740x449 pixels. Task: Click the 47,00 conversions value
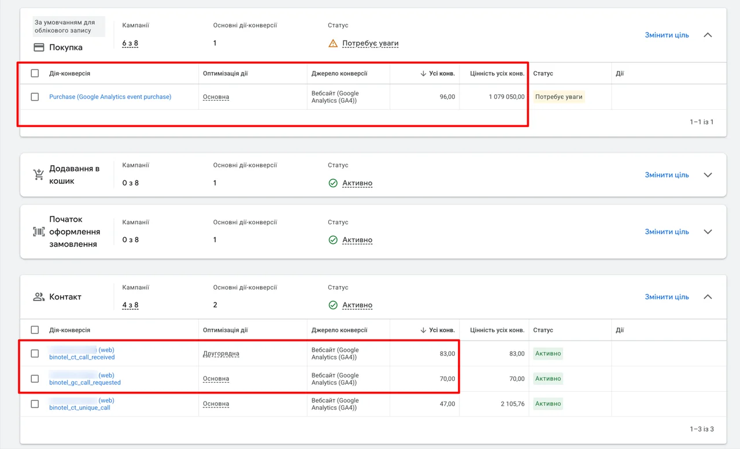tap(447, 404)
